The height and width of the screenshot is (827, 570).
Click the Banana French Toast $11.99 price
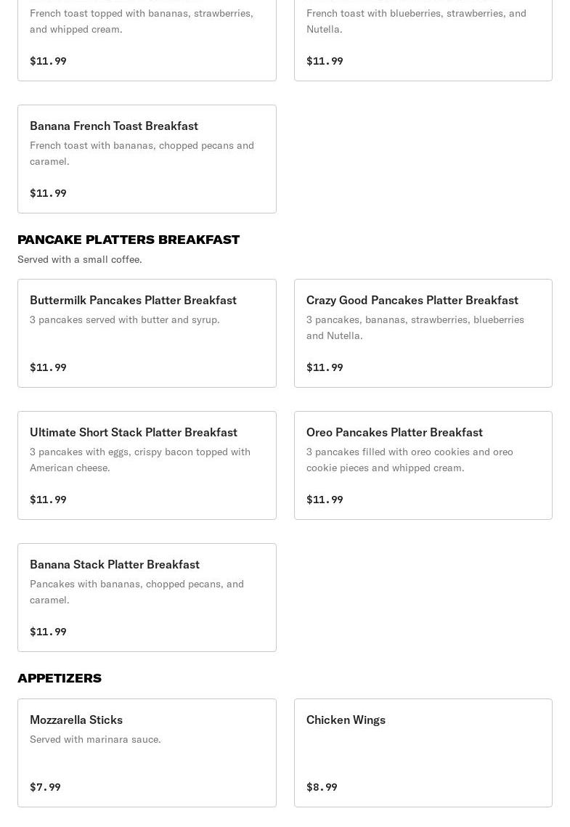coord(48,193)
